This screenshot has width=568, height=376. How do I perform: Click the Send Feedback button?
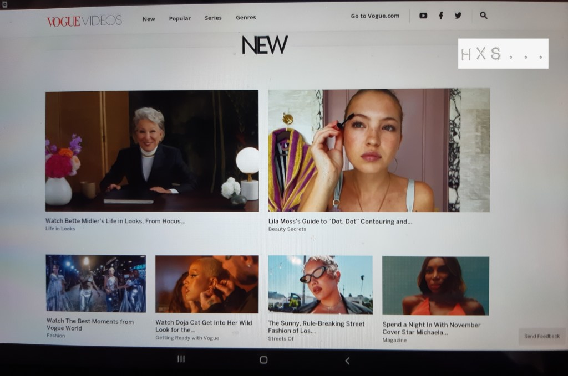[541, 336]
